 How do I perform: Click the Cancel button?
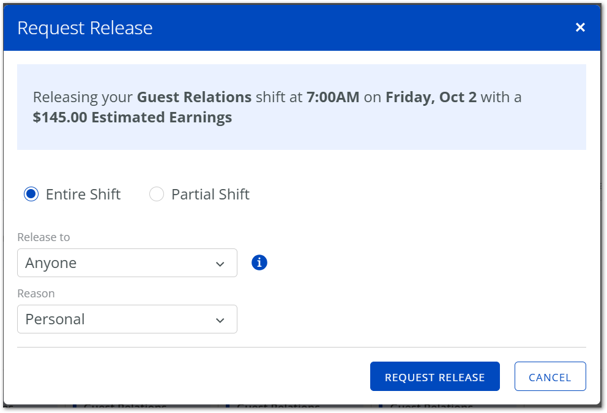(x=549, y=376)
